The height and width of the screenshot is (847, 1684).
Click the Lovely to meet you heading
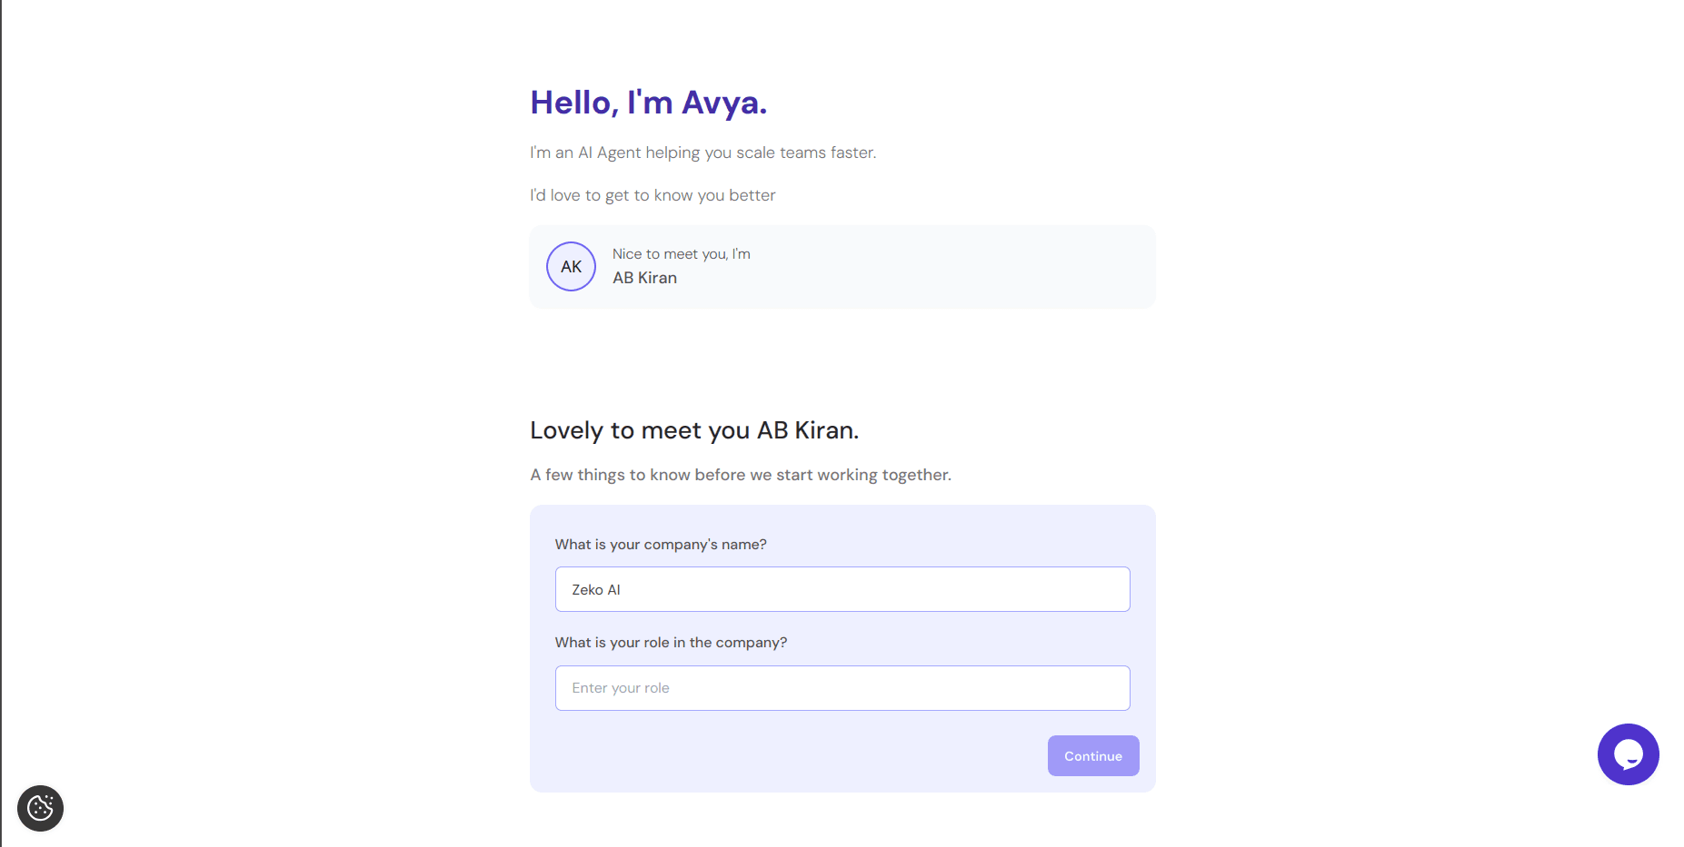coord(694,429)
